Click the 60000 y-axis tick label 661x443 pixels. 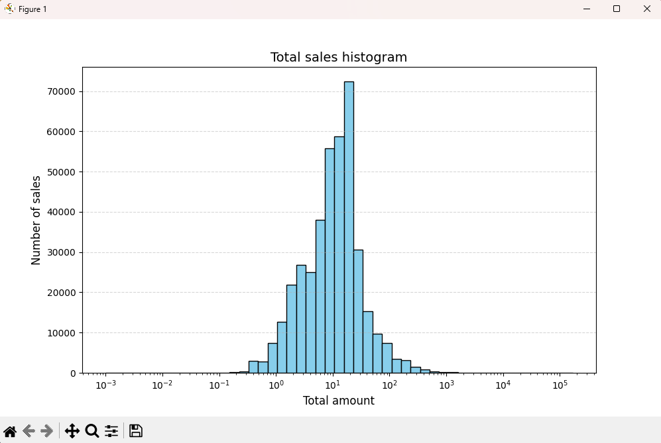(61, 132)
